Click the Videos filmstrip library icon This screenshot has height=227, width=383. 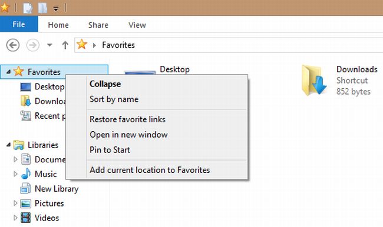coord(26,218)
